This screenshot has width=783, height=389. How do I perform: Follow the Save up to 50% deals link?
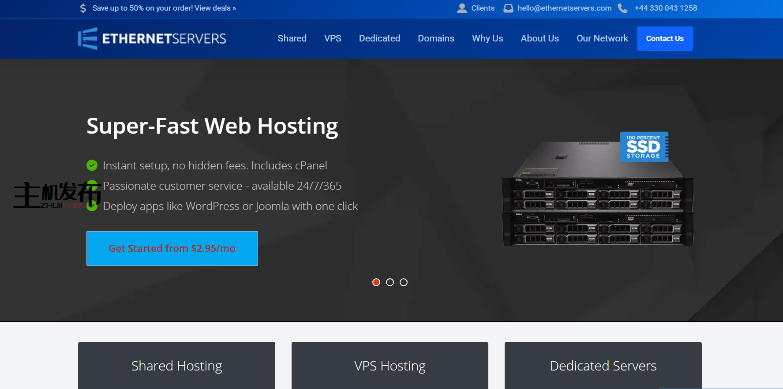pyautogui.click(x=164, y=8)
